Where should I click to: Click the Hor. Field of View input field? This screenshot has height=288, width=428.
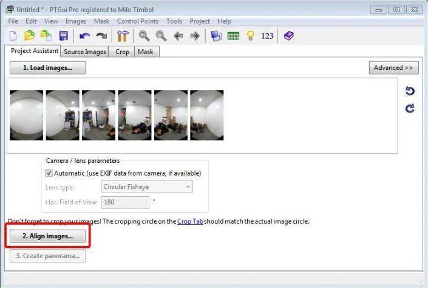tap(124, 202)
